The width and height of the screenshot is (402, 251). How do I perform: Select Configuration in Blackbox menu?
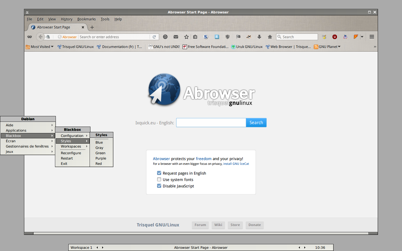point(73,136)
